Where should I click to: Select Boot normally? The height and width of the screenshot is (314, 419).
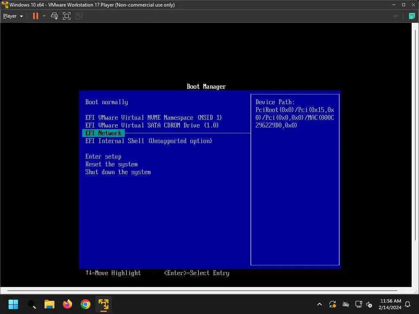(107, 102)
